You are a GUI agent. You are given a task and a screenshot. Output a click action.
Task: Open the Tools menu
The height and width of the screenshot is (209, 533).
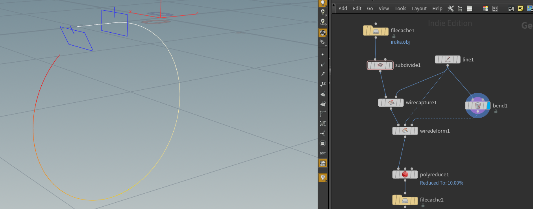(400, 8)
